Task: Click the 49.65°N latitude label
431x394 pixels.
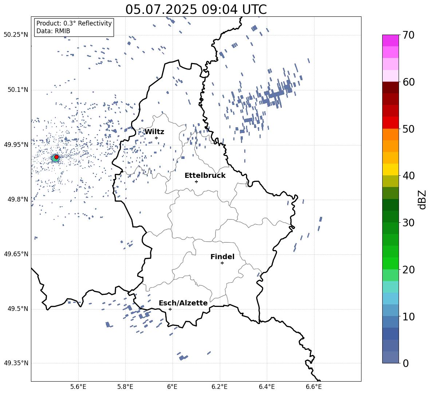Action: (x=16, y=254)
